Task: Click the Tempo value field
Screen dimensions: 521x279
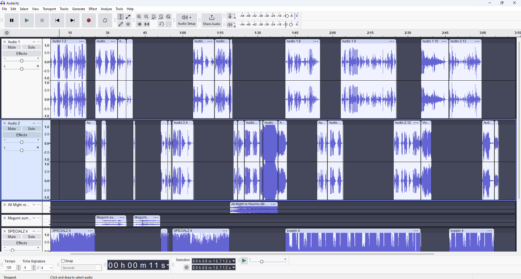Action: [x=10, y=268]
